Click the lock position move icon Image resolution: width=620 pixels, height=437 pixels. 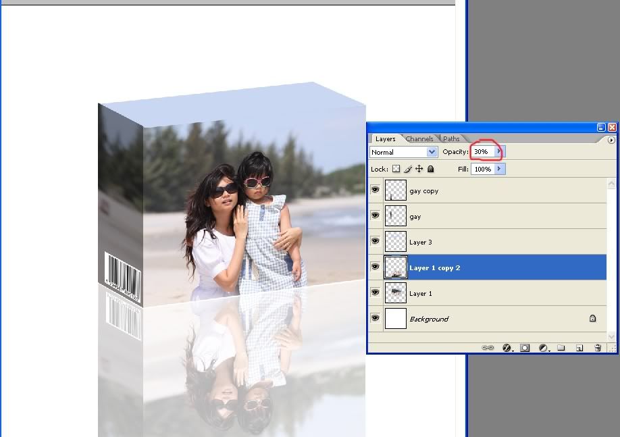click(419, 170)
